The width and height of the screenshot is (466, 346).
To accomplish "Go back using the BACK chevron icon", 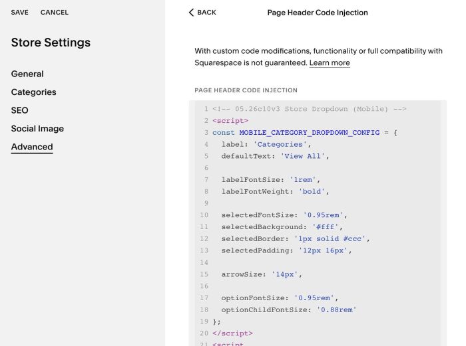I will pyautogui.click(x=192, y=13).
